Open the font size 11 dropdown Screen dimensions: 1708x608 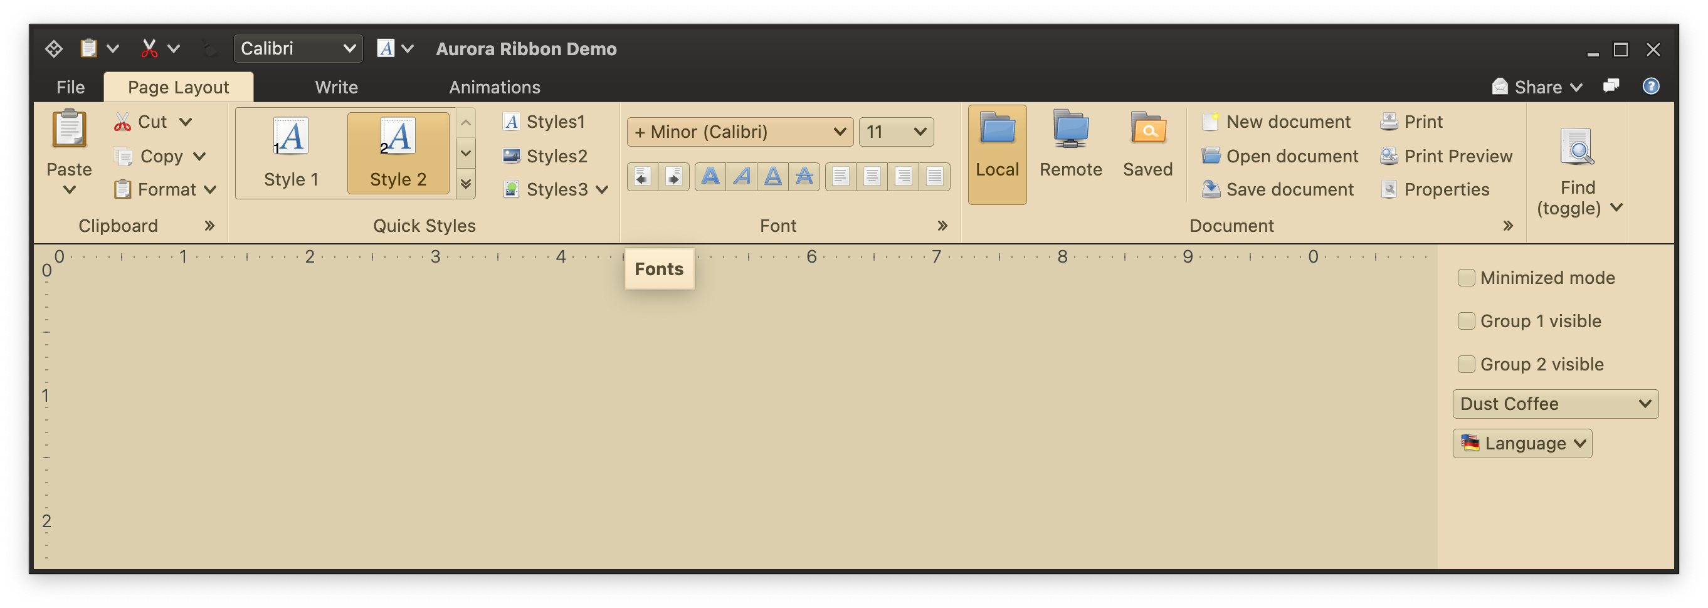tap(896, 132)
